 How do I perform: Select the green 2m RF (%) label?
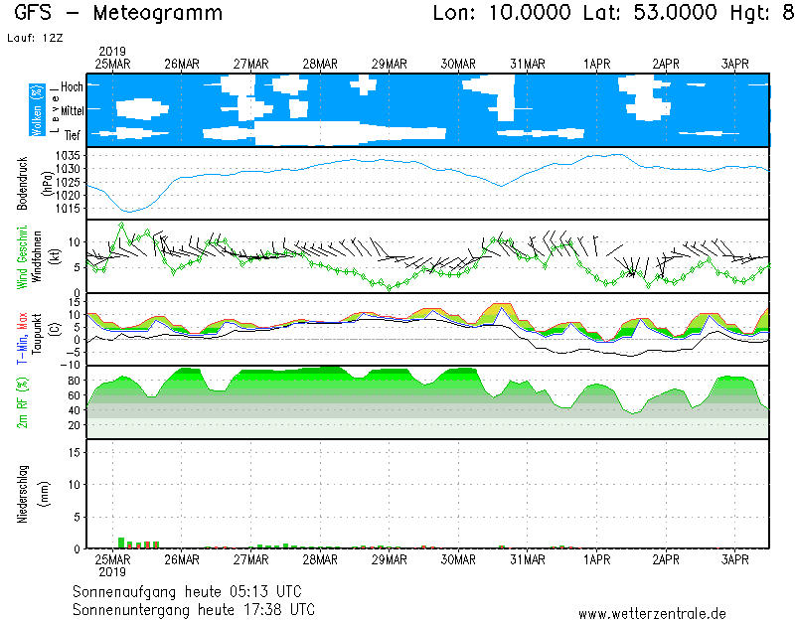(x=23, y=402)
